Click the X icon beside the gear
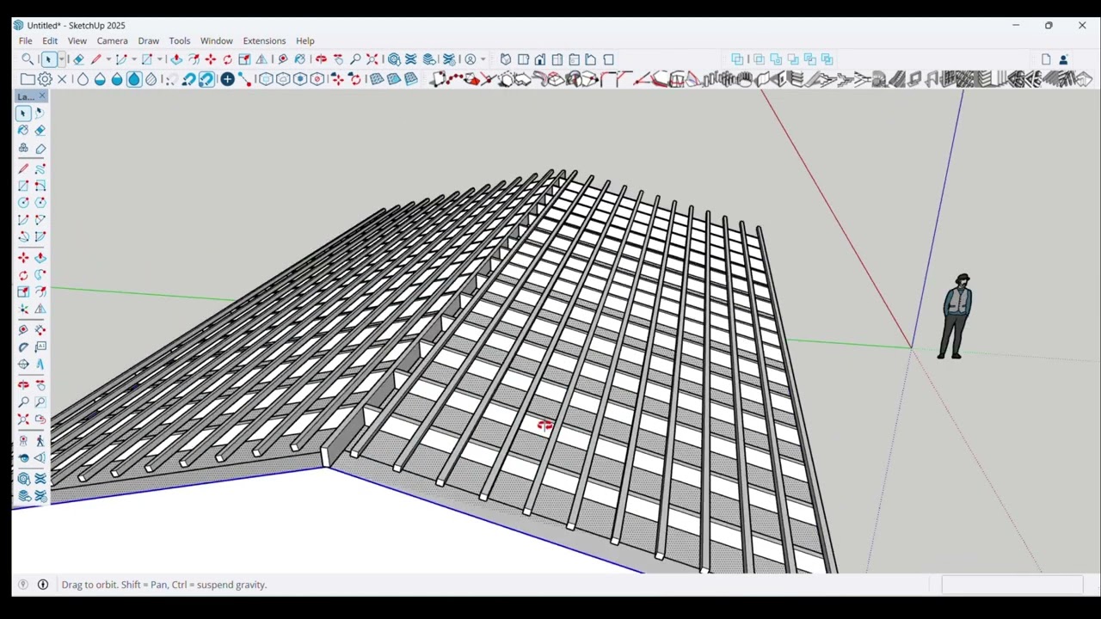This screenshot has width=1101, height=619. click(62, 79)
